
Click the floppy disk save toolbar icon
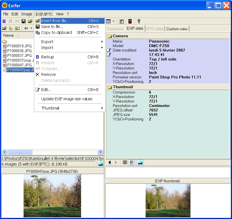tap(24, 21)
